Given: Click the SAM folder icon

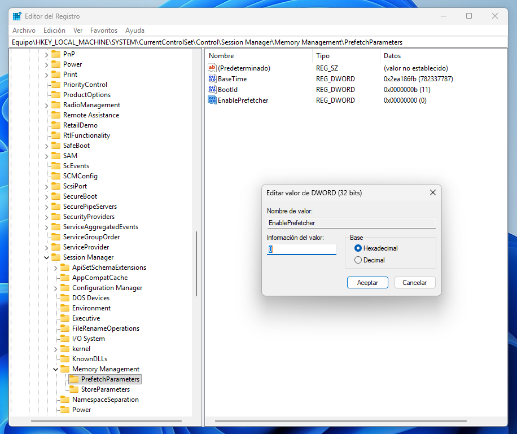Looking at the screenshot, I should tap(56, 156).
